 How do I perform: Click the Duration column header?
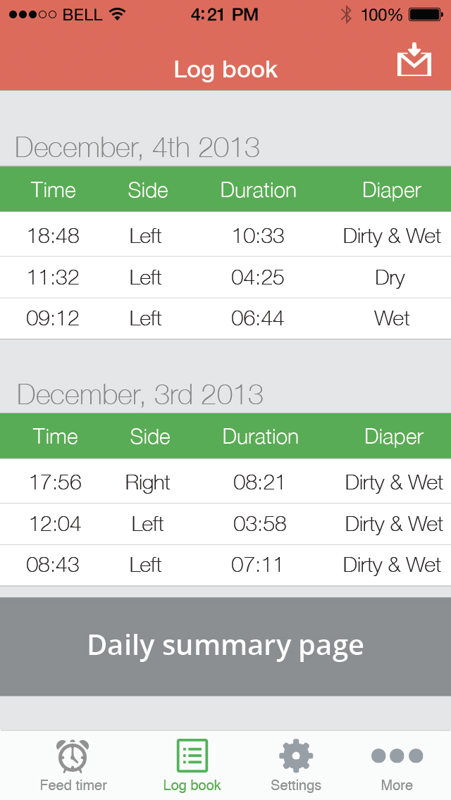(x=258, y=189)
